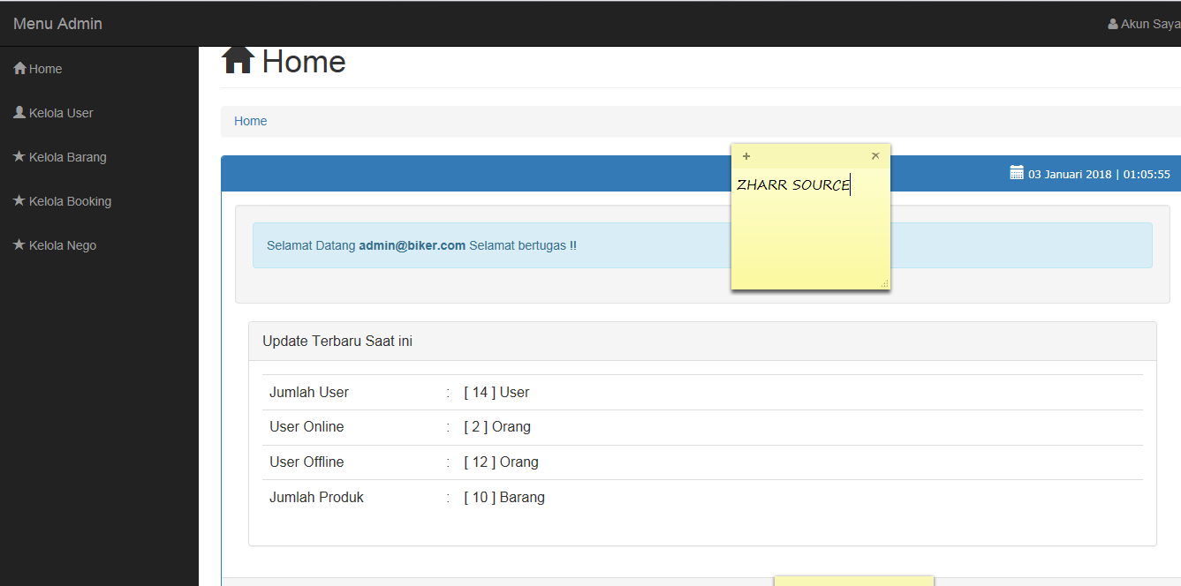Image resolution: width=1181 pixels, height=586 pixels.
Task: Close the ZHARR SOURCE sticky note
Action: point(875,156)
